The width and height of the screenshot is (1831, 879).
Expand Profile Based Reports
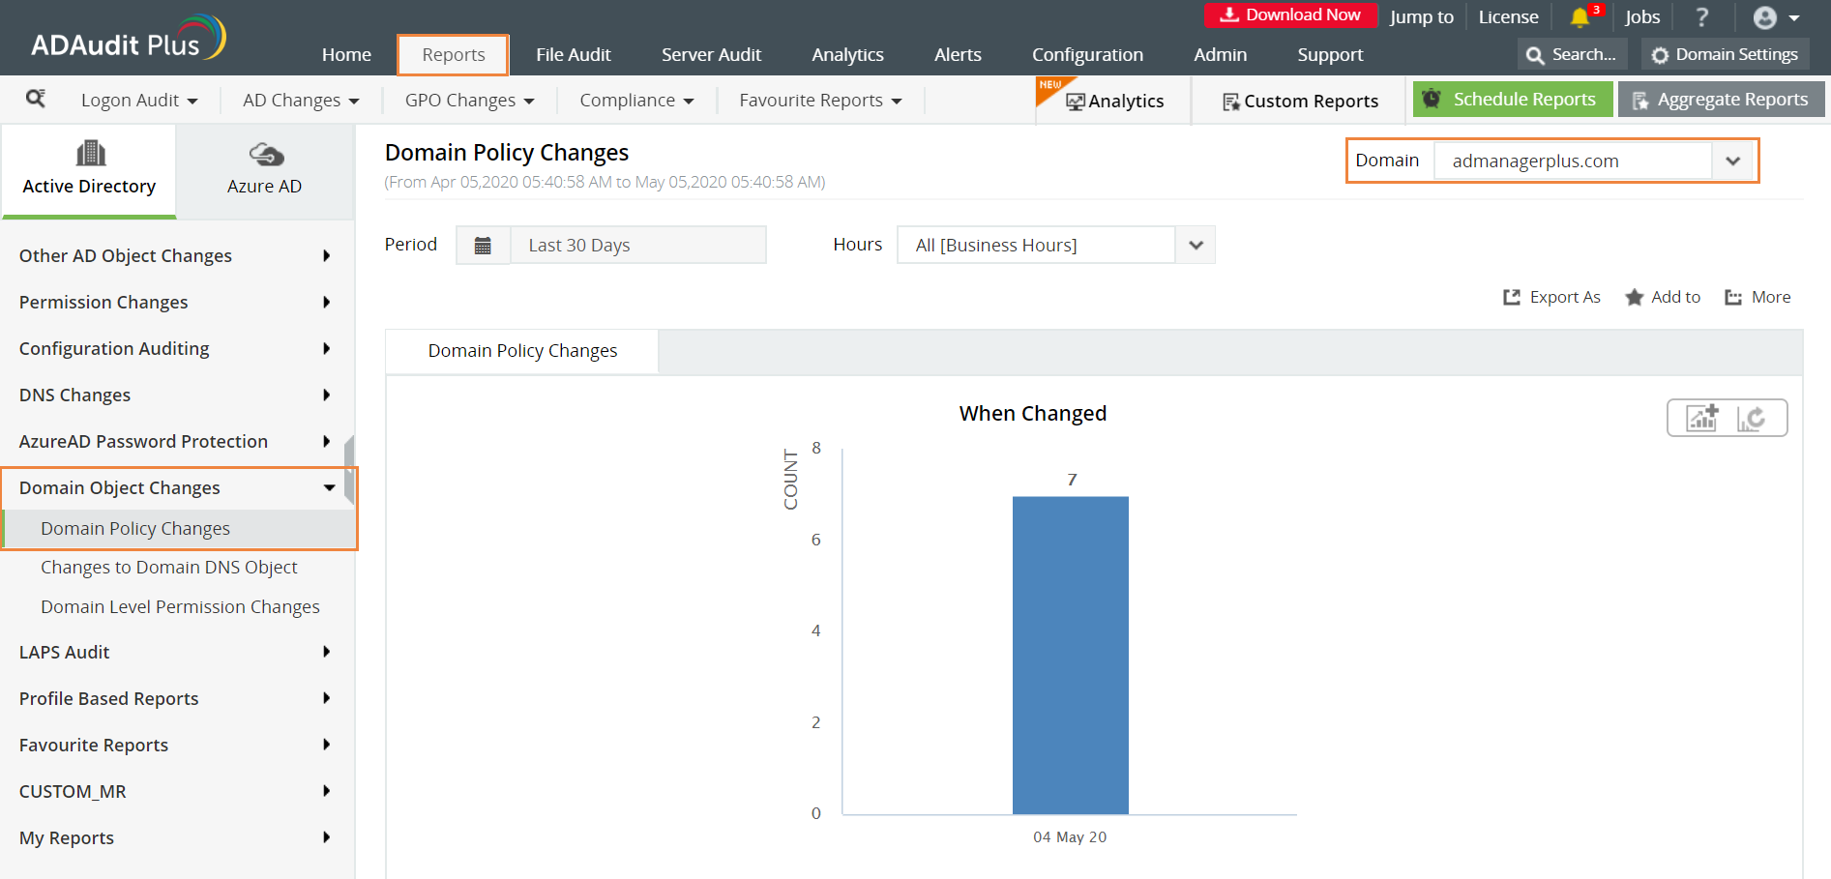tap(176, 699)
